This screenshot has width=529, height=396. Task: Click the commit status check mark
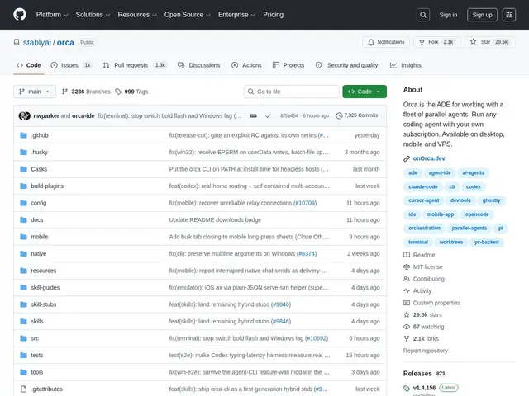coord(268,115)
